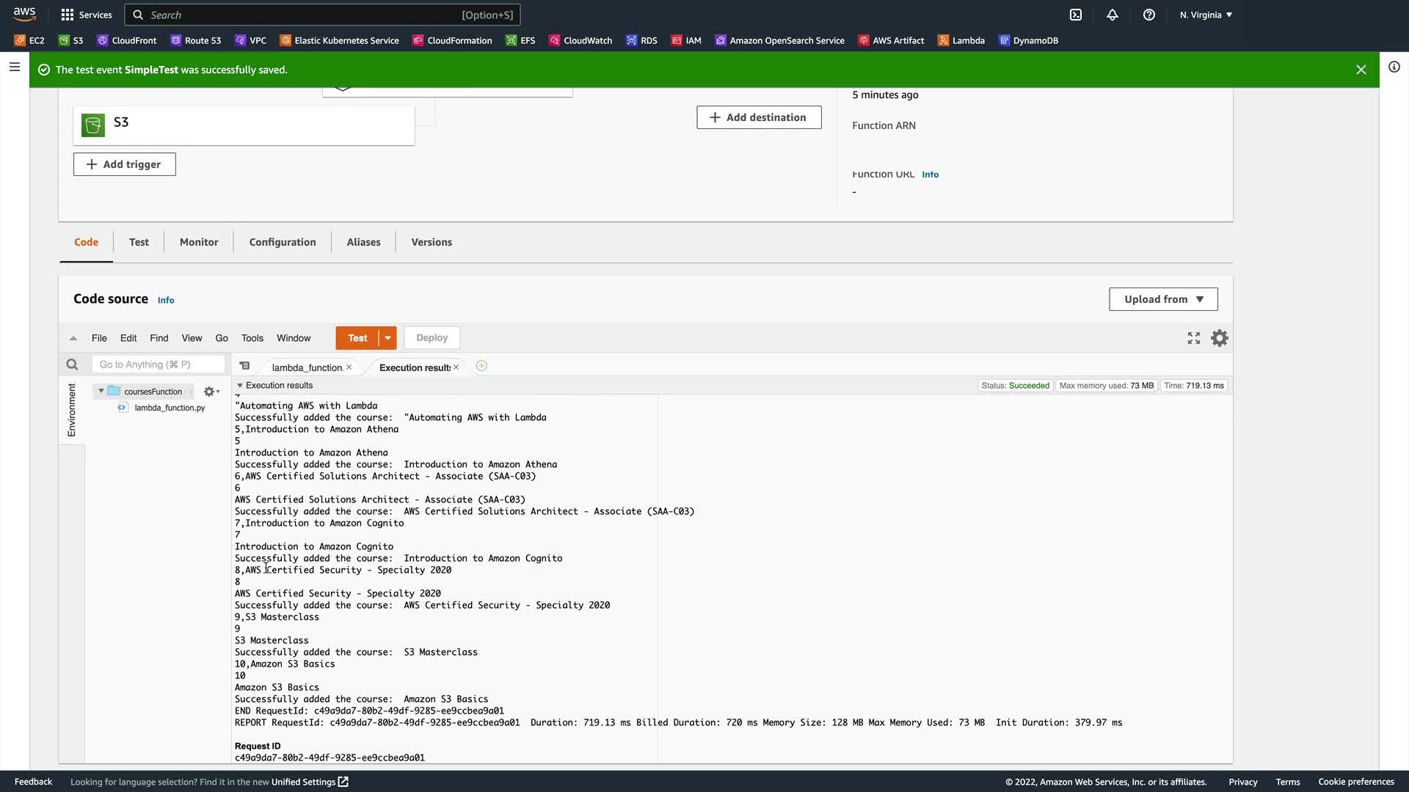
Task: Open AWS CloudShell icon in top bar
Action: [x=1076, y=15]
